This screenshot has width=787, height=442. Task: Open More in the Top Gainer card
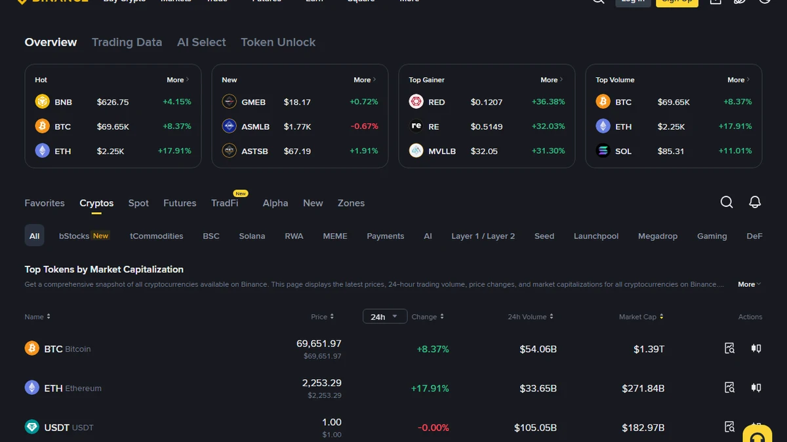click(x=552, y=80)
